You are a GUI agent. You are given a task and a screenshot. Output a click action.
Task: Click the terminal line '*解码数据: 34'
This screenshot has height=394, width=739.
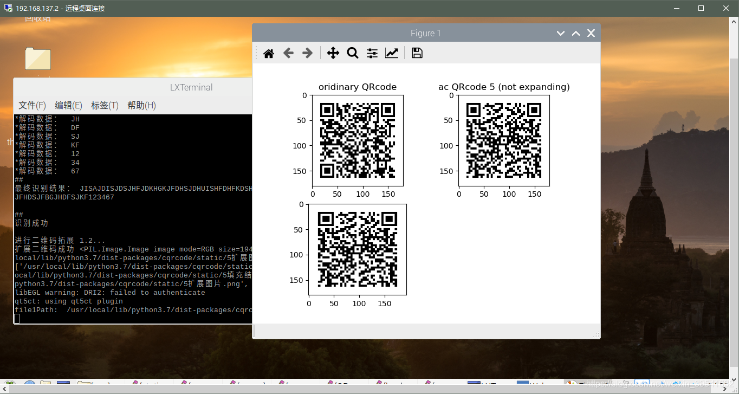[47, 163]
